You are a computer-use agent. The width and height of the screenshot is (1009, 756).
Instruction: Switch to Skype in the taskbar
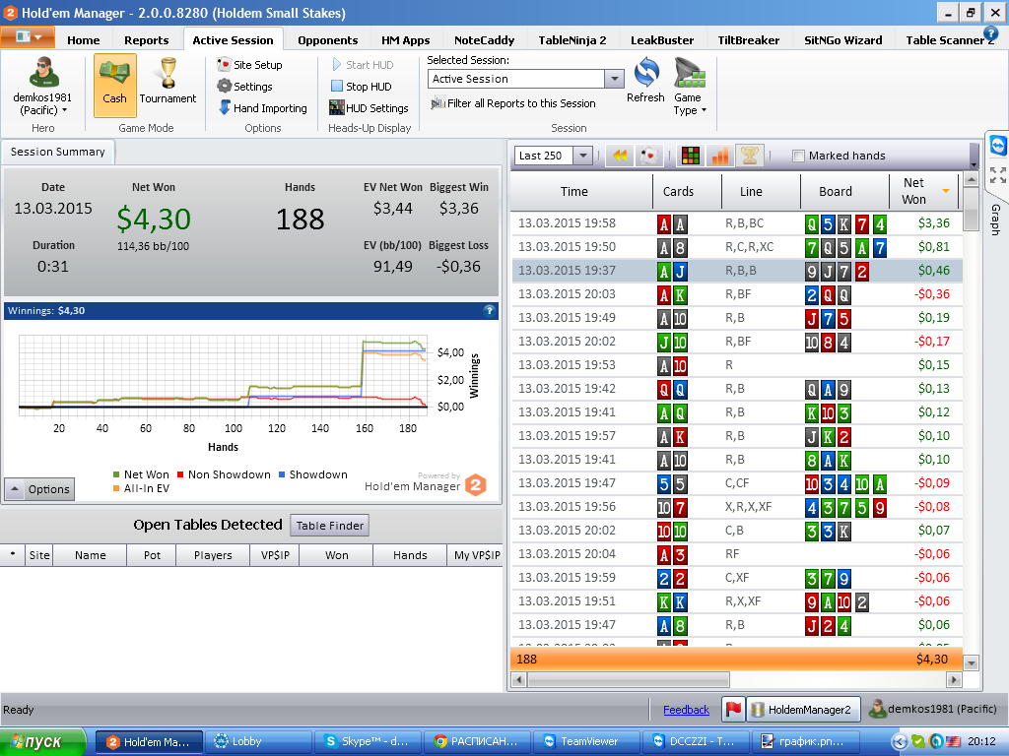367,742
